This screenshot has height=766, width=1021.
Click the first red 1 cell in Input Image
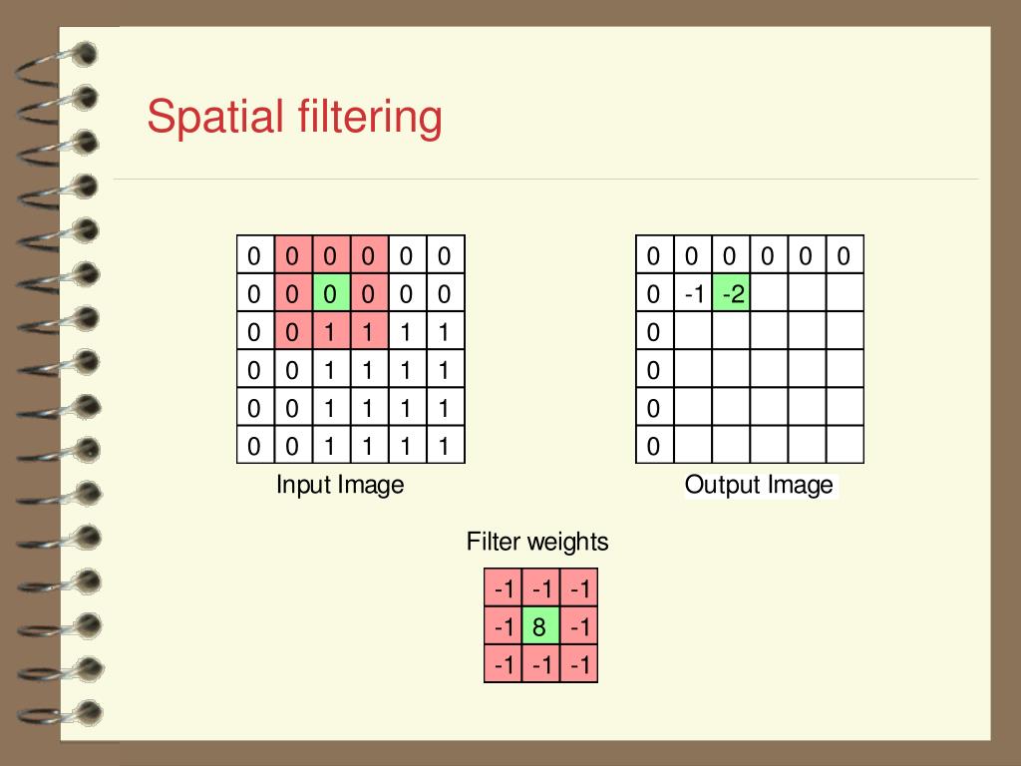331,331
